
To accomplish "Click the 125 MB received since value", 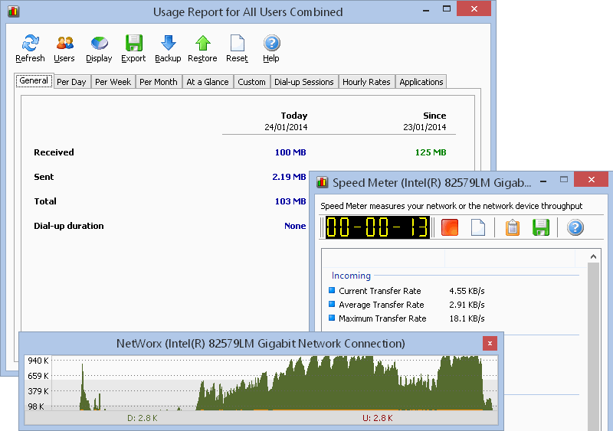I will pyautogui.click(x=431, y=152).
